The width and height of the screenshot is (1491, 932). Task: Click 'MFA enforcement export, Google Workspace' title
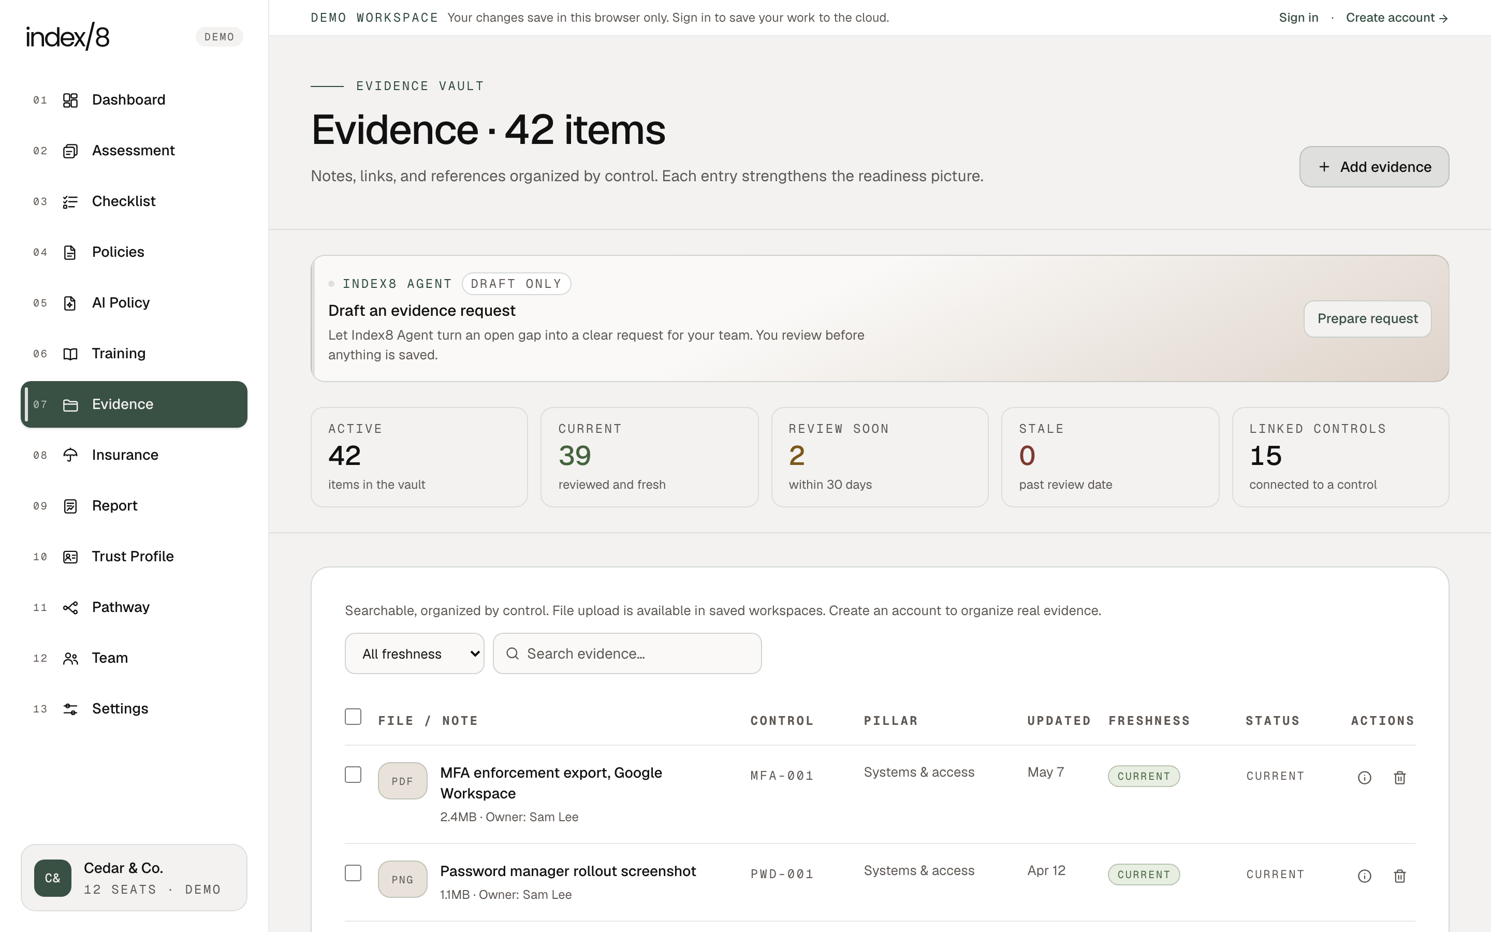click(551, 783)
